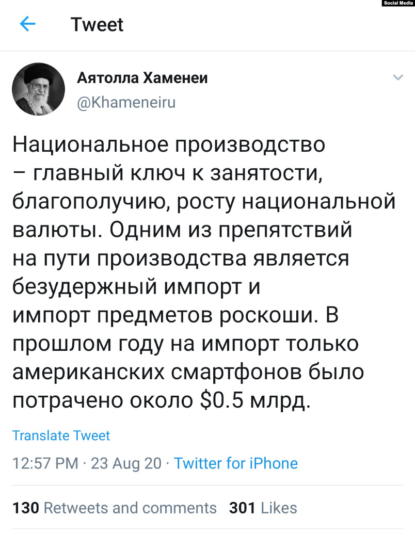Click the number 130 count
Image resolution: width=415 pixels, height=533 pixels.
(x=26, y=508)
